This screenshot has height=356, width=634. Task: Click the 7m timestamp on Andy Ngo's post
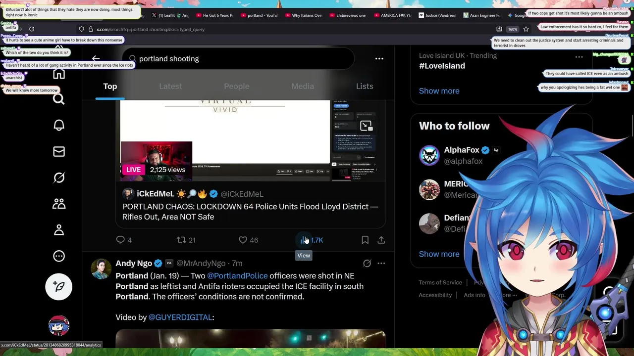237,264
